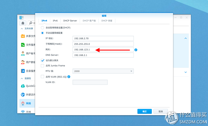Click the search magnifier icon

(x=31, y=23)
